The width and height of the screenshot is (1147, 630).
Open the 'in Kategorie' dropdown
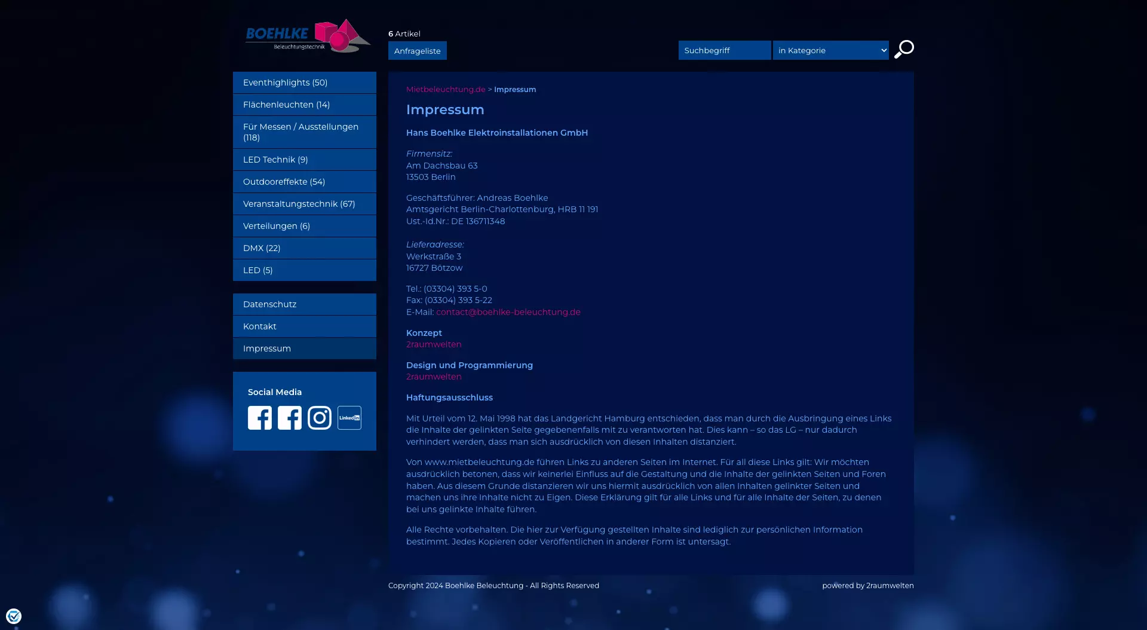click(x=831, y=50)
